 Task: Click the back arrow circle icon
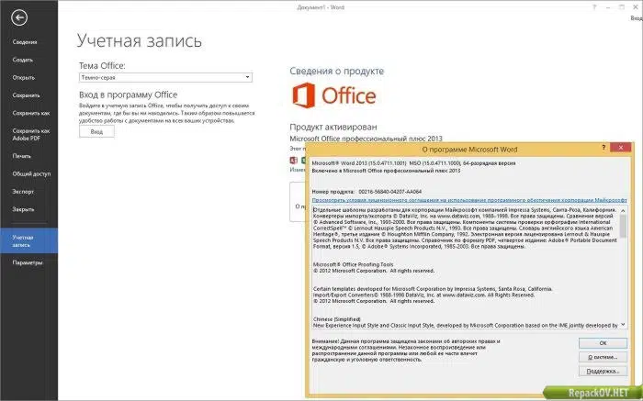[x=19, y=17]
